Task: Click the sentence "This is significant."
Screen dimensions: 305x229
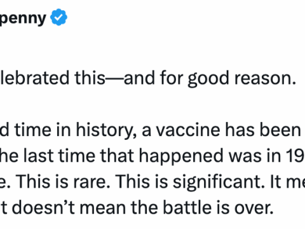Action: coord(190,183)
